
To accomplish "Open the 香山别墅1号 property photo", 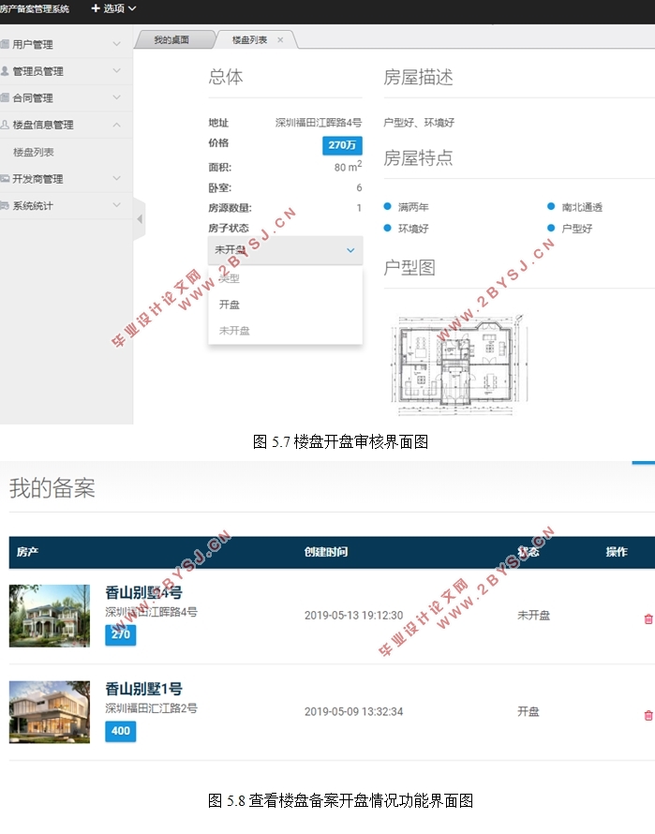I will click(x=50, y=711).
